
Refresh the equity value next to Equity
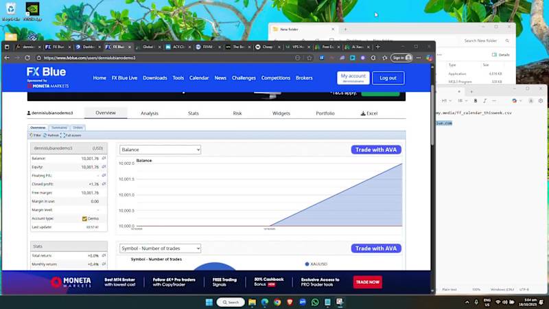coord(104,167)
